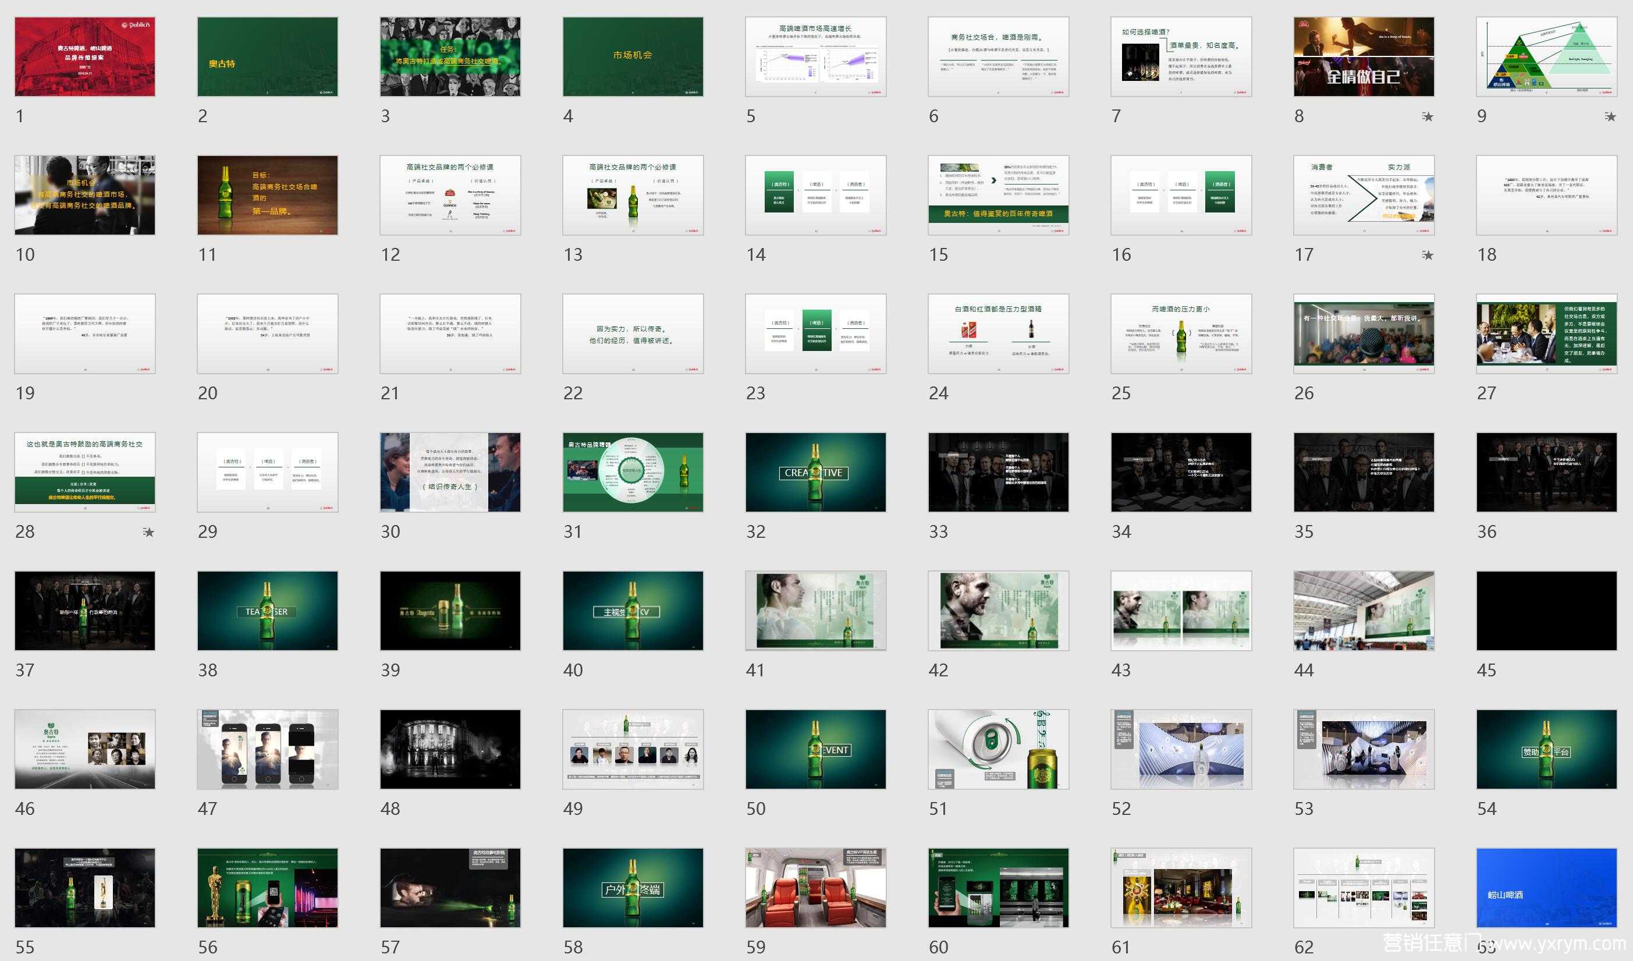Select slide 16 with right green box
Screen dimensions: 1633x961
pyautogui.click(x=1181, y=195)
